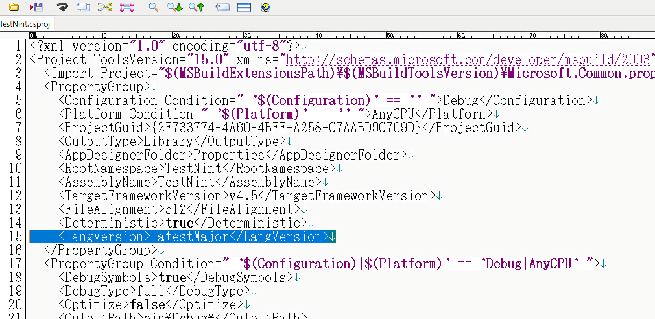Click the find next down-arrow icon
The image size is (655, 319).
tap(175, 7)
